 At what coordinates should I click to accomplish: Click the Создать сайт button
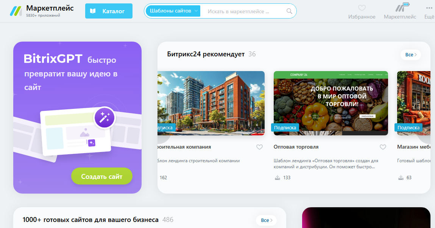102,176
